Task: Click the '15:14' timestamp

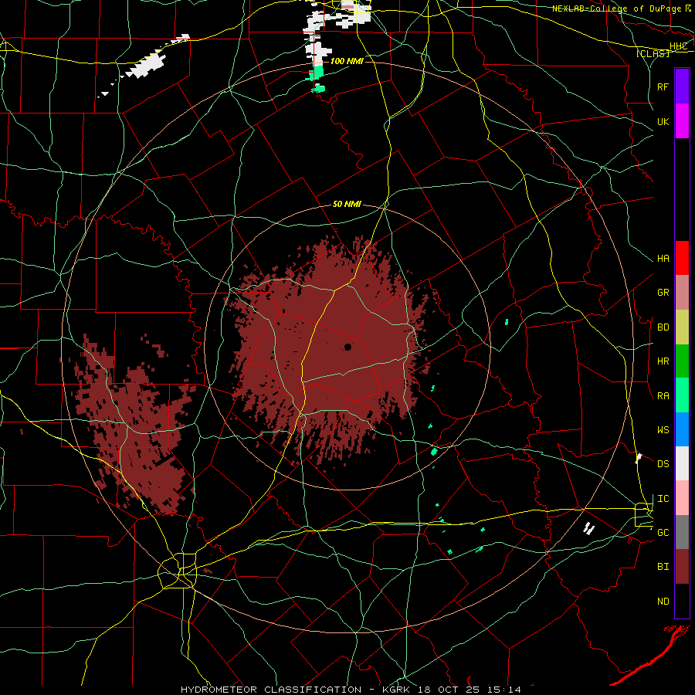Action: (503, 690)
